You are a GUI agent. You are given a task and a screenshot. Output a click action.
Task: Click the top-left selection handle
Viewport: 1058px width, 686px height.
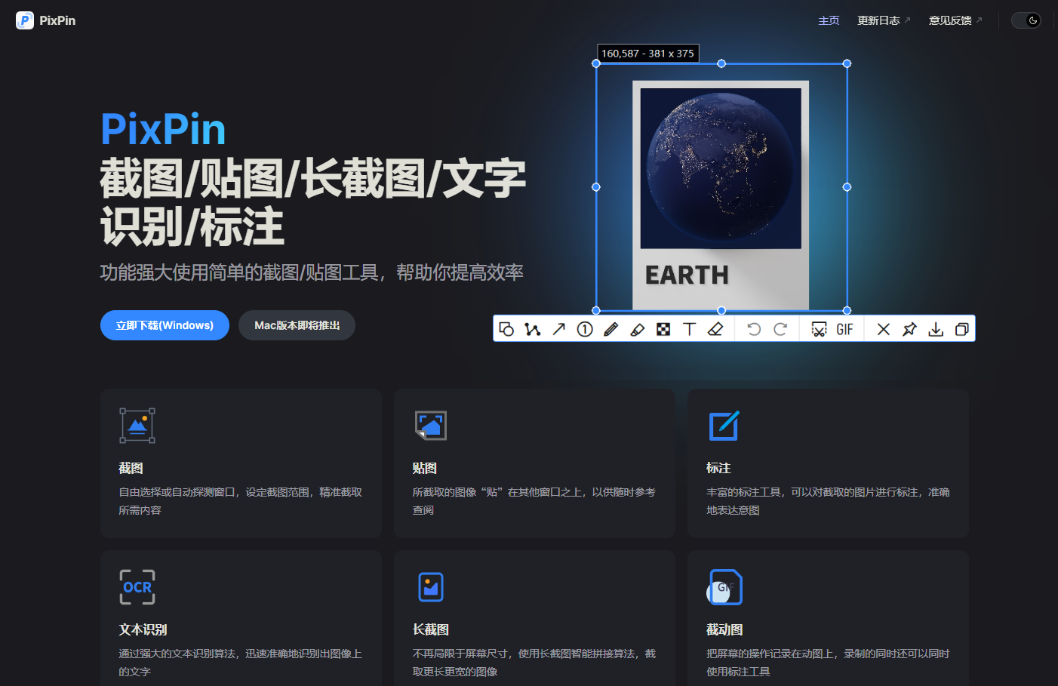(596, 63)
